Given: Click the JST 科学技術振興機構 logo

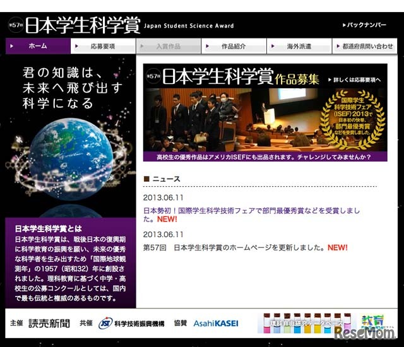Looking at the screenshot, I should pyautogui.click(x=131, y=323).
